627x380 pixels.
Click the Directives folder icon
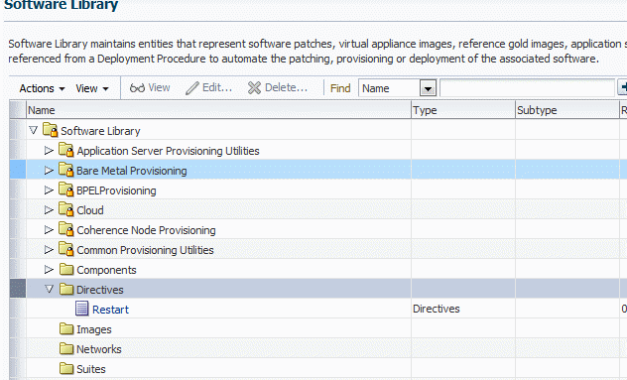tap(66, 289)
